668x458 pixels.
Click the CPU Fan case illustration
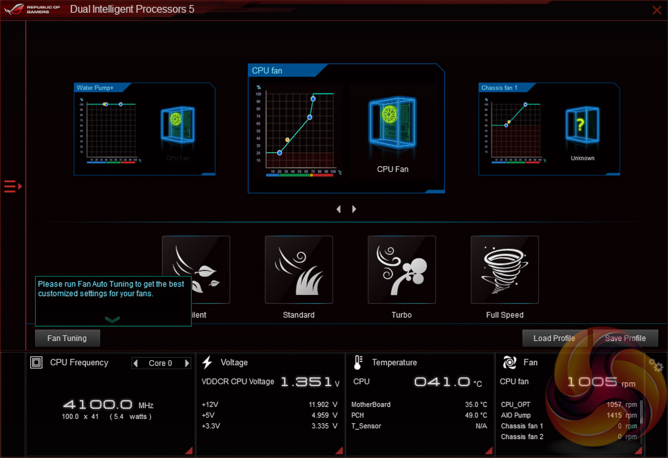coord(392,123)
